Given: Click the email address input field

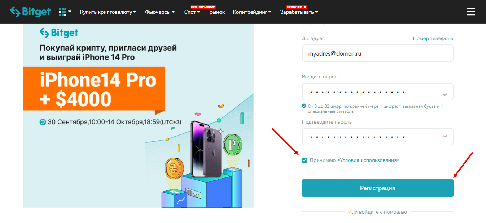Looking at the screenshot, I should [x=377, y=53].
